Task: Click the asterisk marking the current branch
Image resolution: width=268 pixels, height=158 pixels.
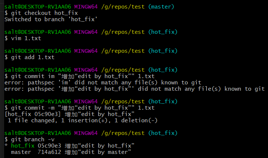Action: point(6,145)
